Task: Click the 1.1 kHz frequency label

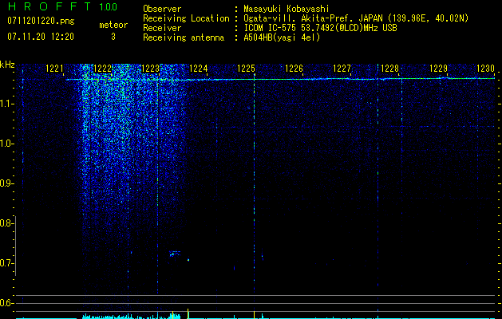Action: (x=6, y=104)
